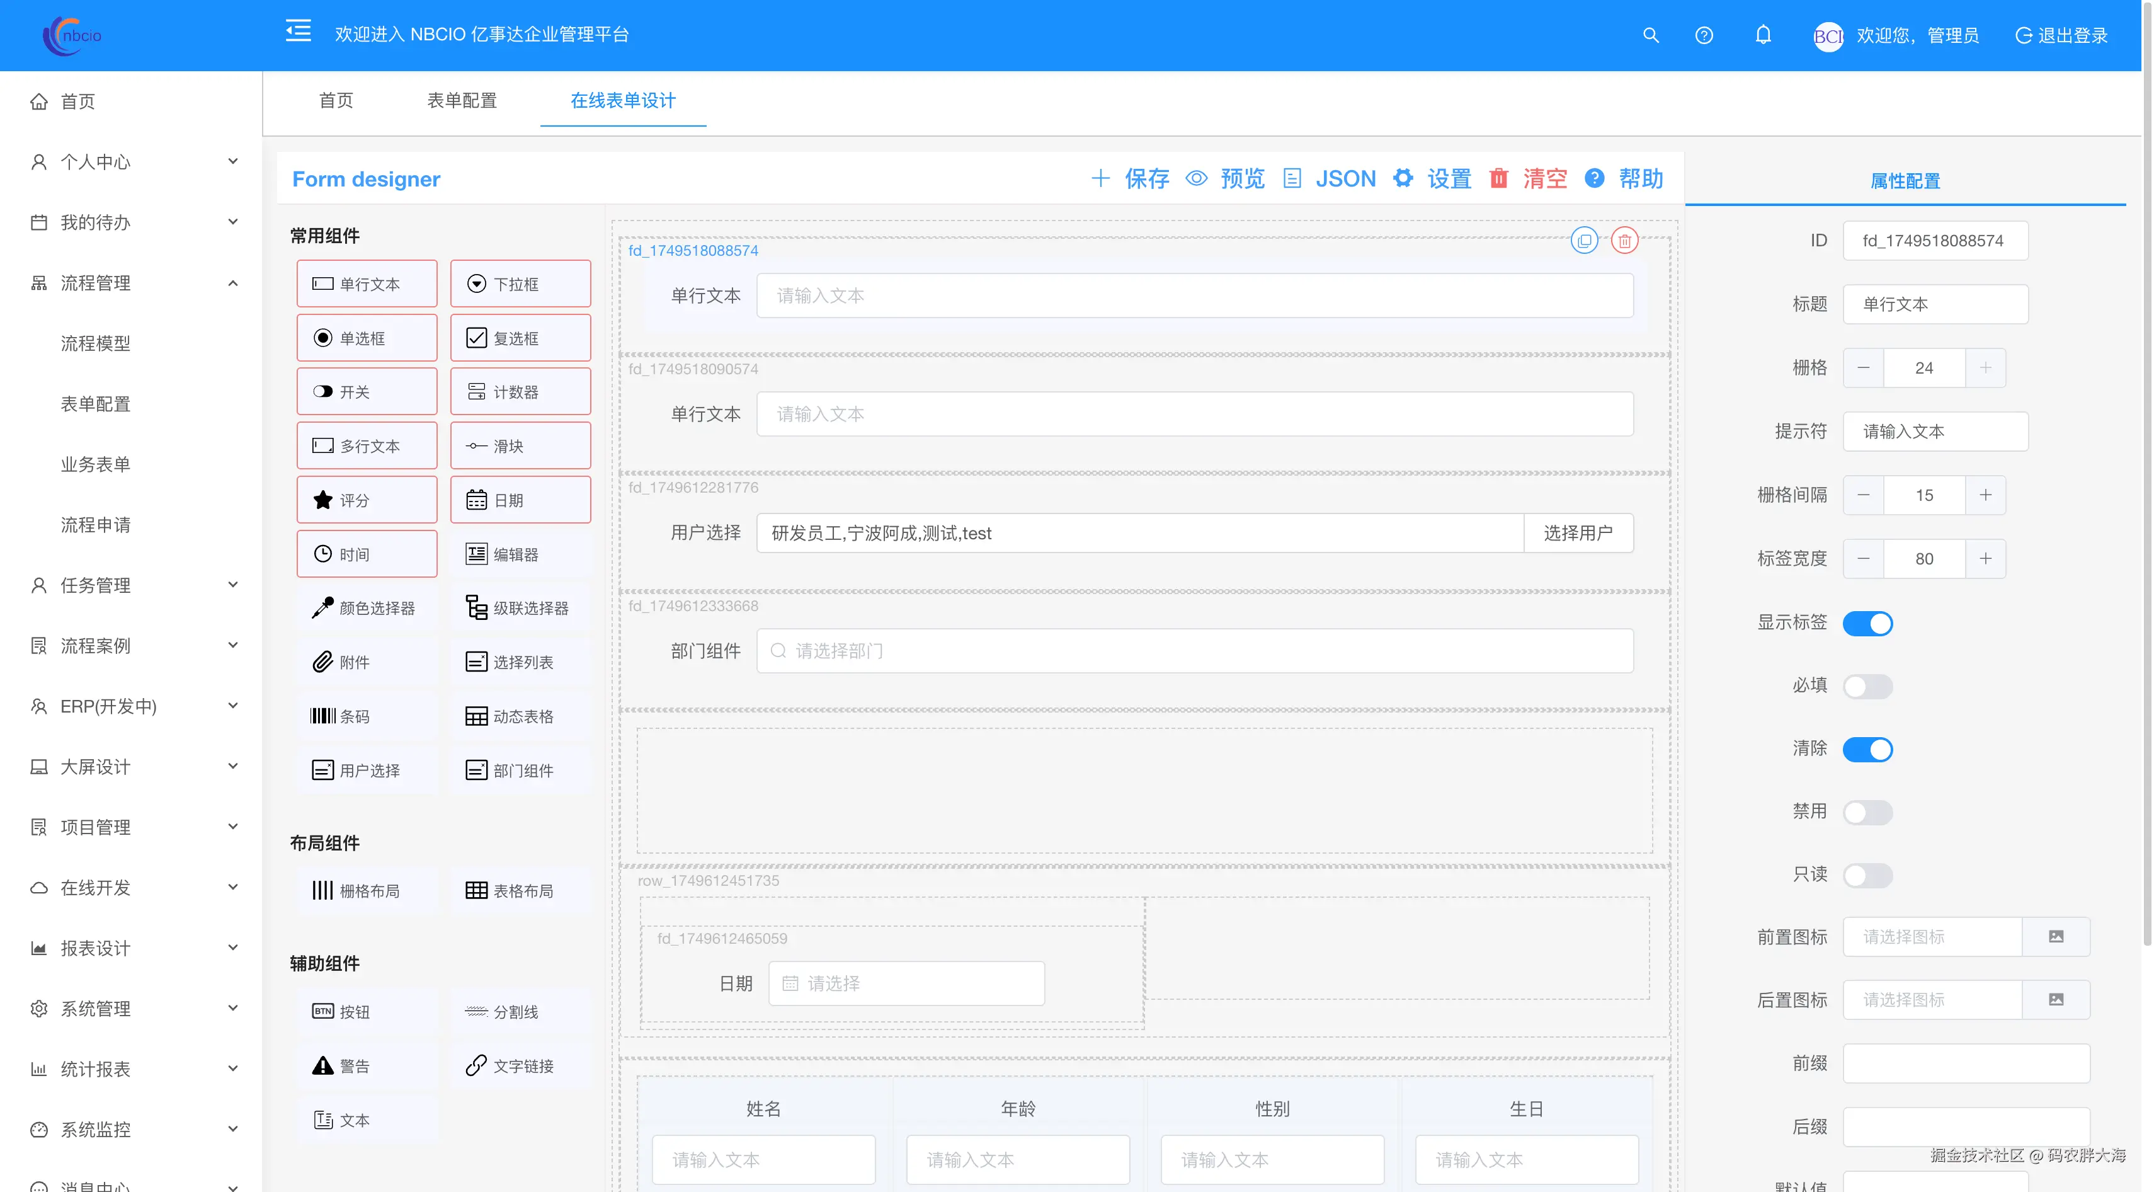The width and height of the screenshot is (2154, 1192).
Task: Increase 标签宽度 with the plus stepper
Action: [x=1985, y=559]
